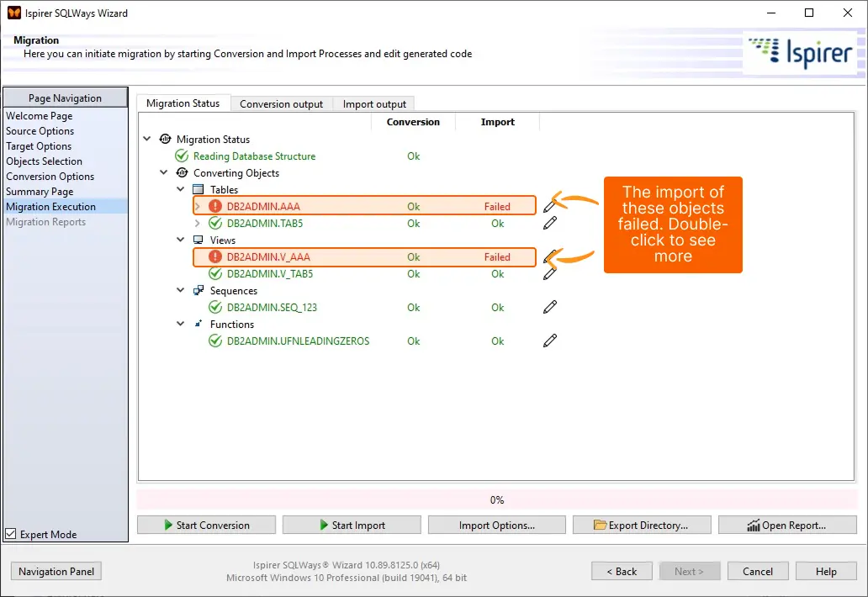
Task: Click the Functions node icon
Action: [x=198, y=324]
